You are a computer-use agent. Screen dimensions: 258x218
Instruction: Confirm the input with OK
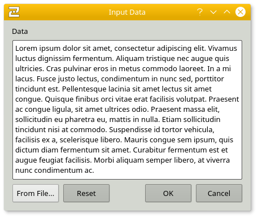(x=168, y=193)
